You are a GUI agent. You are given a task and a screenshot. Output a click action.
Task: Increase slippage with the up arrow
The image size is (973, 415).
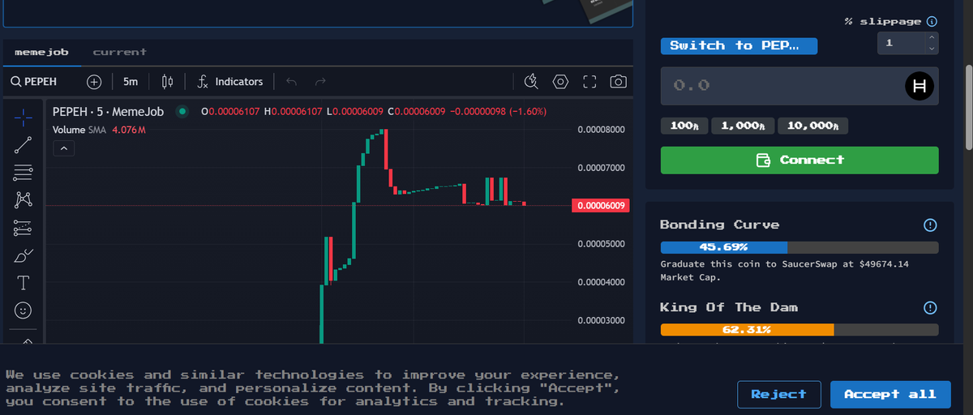(x=932, y=37)
